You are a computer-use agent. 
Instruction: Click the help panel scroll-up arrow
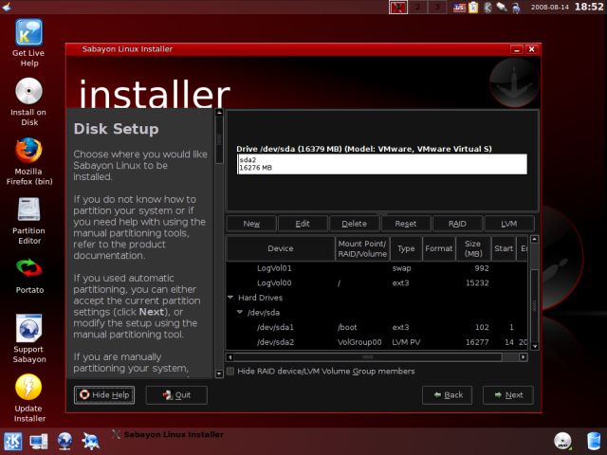click(x=219, y=113)
